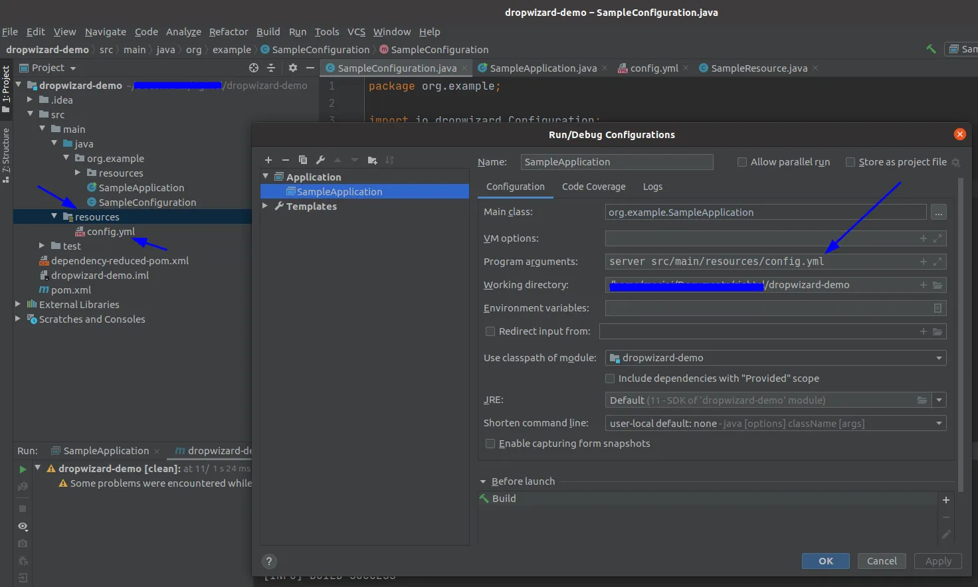Insert macro into VM options field
Image resolution: width=978 pixels, height=587 pixels.
pyautogui.click(x=923, y=238)
